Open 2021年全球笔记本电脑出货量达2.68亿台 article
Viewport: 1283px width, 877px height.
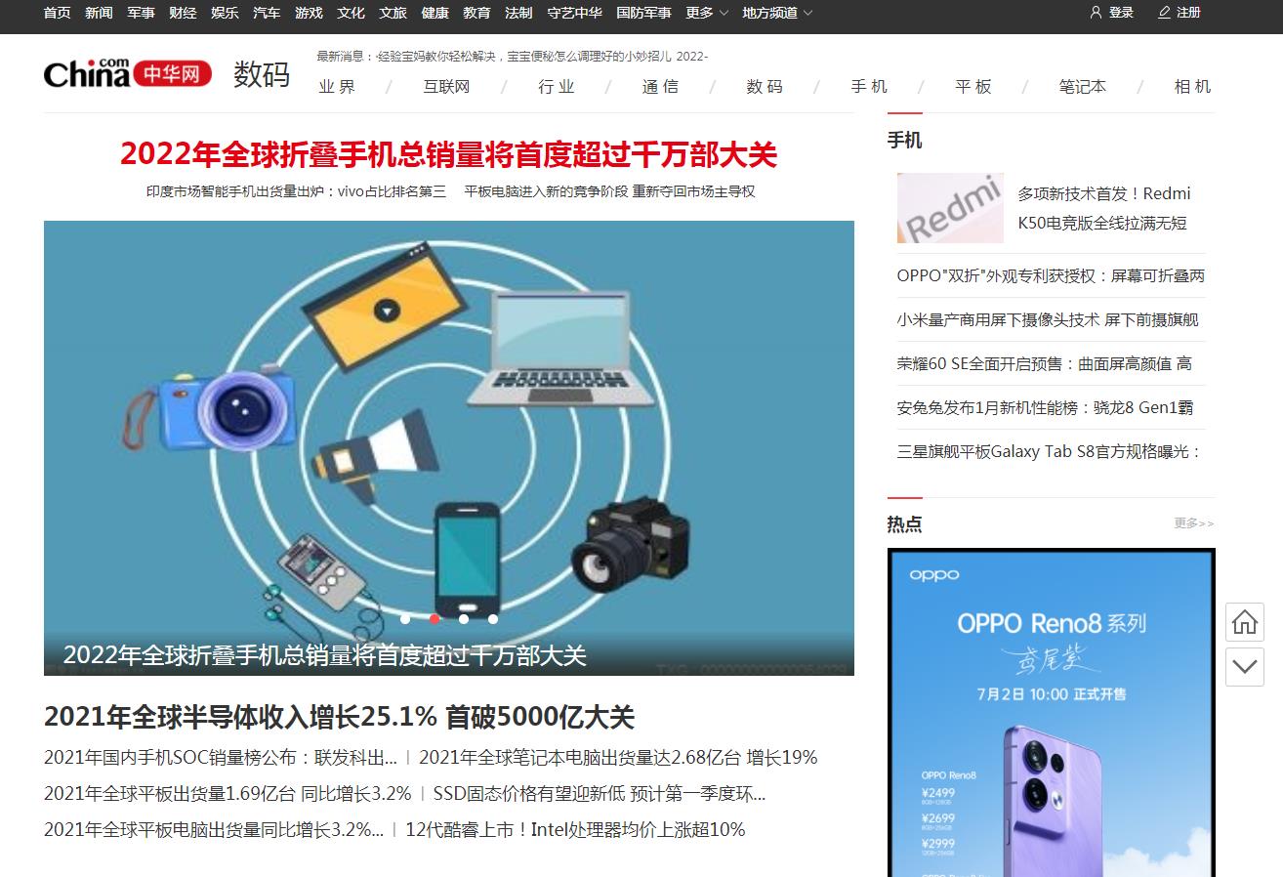point(618,758)
